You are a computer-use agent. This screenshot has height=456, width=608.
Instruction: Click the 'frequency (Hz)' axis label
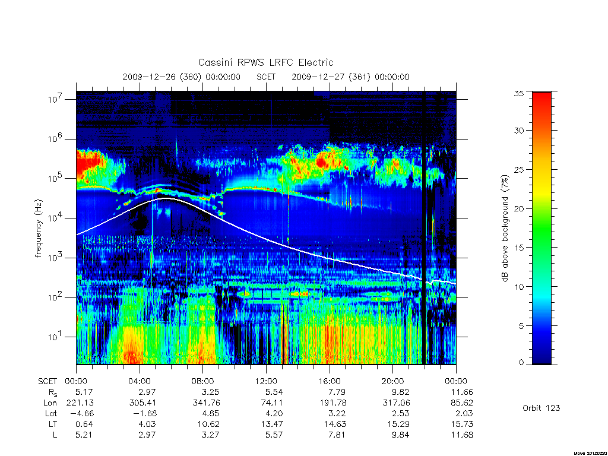pyautogui.click(x=38, y=229)
